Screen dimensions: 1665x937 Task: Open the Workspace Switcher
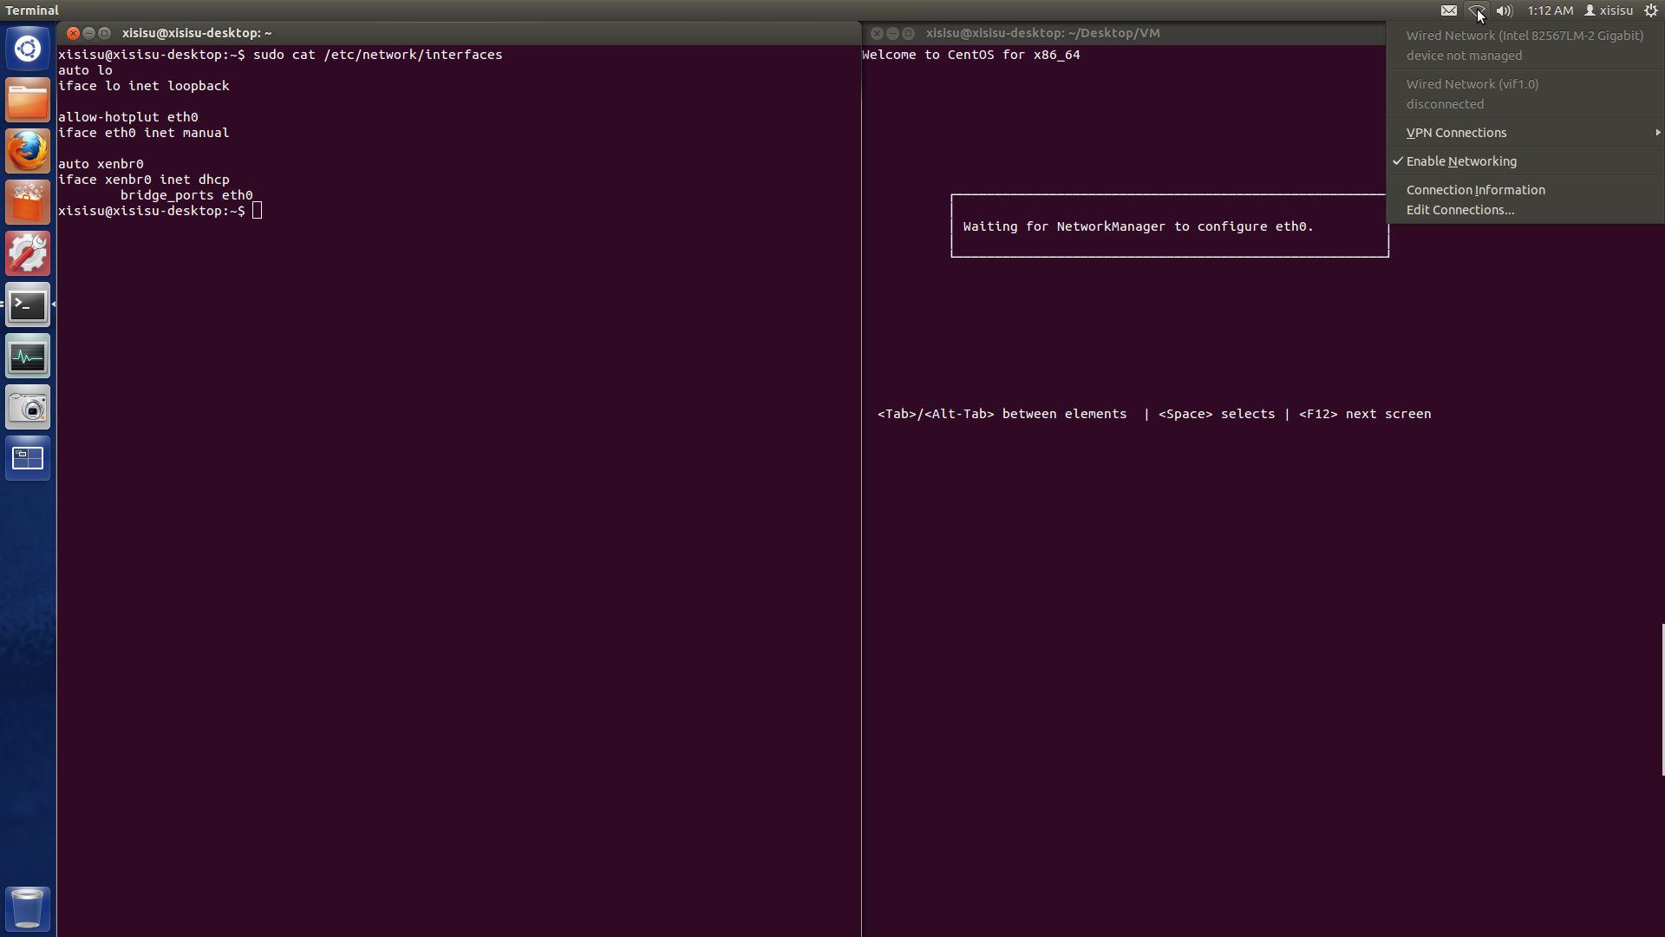28,458
